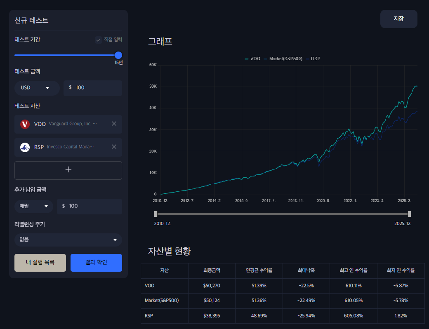Open the 리밸런싱 주기 dropdown showing 없음
The image size is (429, 329).
coord(68,240)
